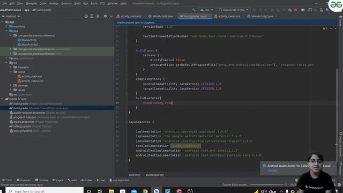Open the Navigate menu
This screenshot has width=343, height=193.
[x=31, y=3]
